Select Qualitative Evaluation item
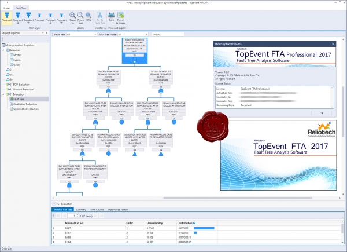Screen dimensions: 347x252 [24, 104]
